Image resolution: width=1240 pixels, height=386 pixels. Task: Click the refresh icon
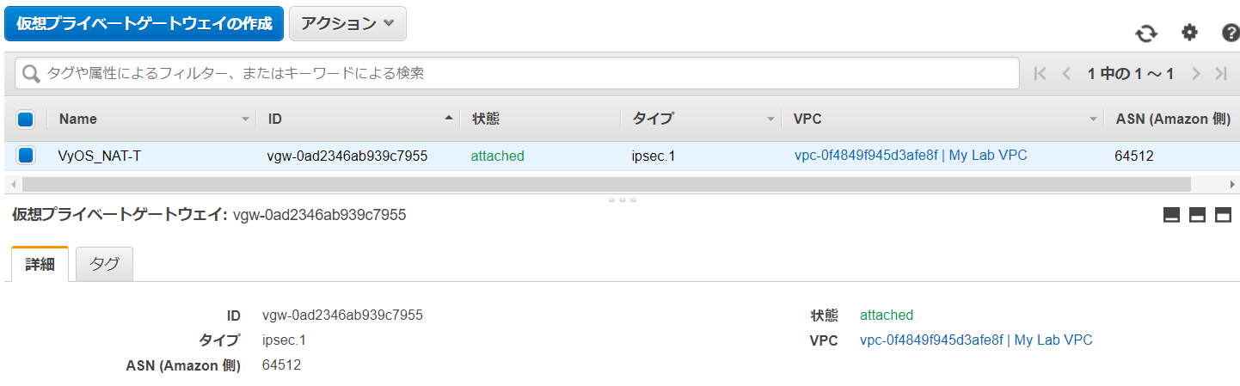point(1146,33)
